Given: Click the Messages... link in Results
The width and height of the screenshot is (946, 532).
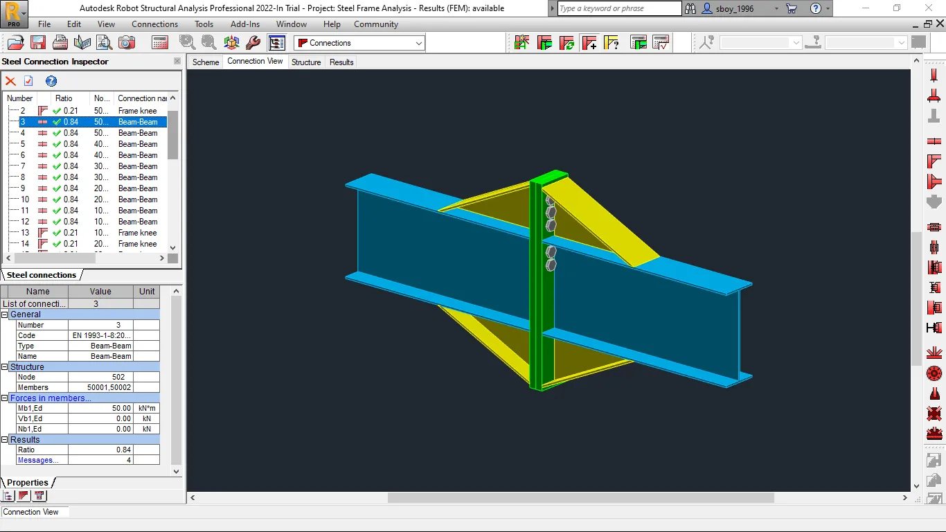Looking at the screenshot, I should [38, 461].
